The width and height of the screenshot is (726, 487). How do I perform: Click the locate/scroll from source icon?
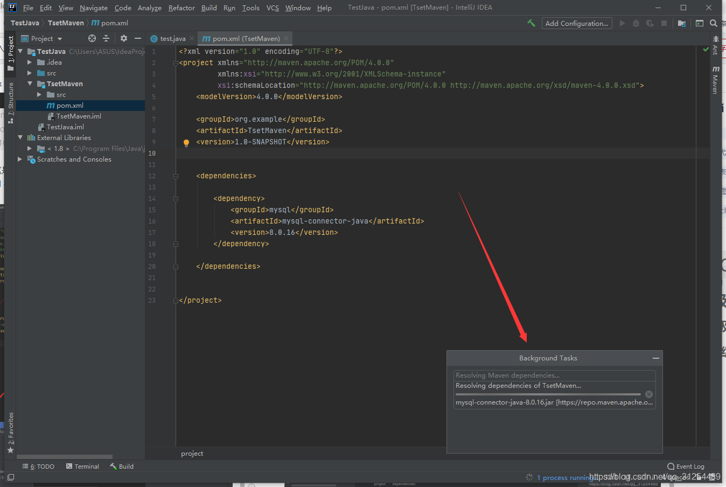coord(92,38)
